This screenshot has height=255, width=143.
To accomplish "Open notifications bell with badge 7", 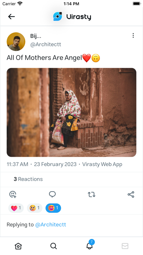I will point(90,245).
